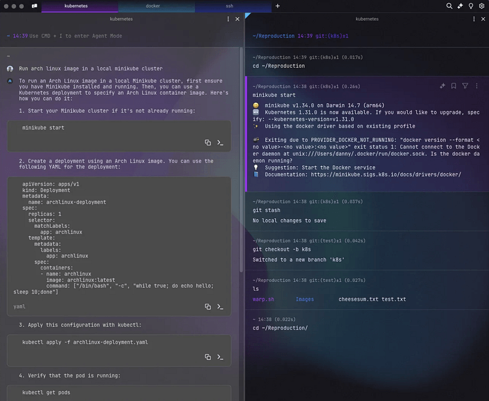Image resolution: width=489 pixels, height=401 pixels.
Task: Bookmark the minikube start block
Action: click(454, 86)
